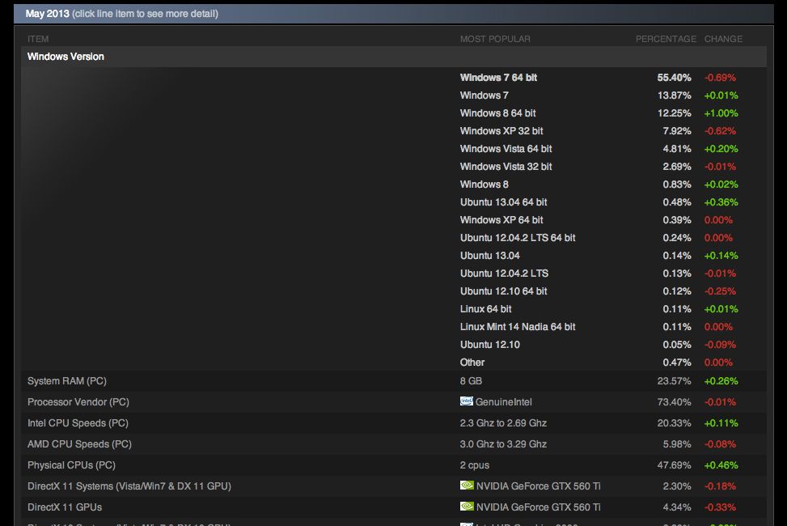Click the GenuineIntel vendor text
Viewport: 787px width, 526px height.
click(503, 402)
